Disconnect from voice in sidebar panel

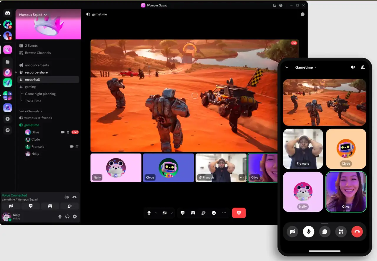click(x=75, y=197)
